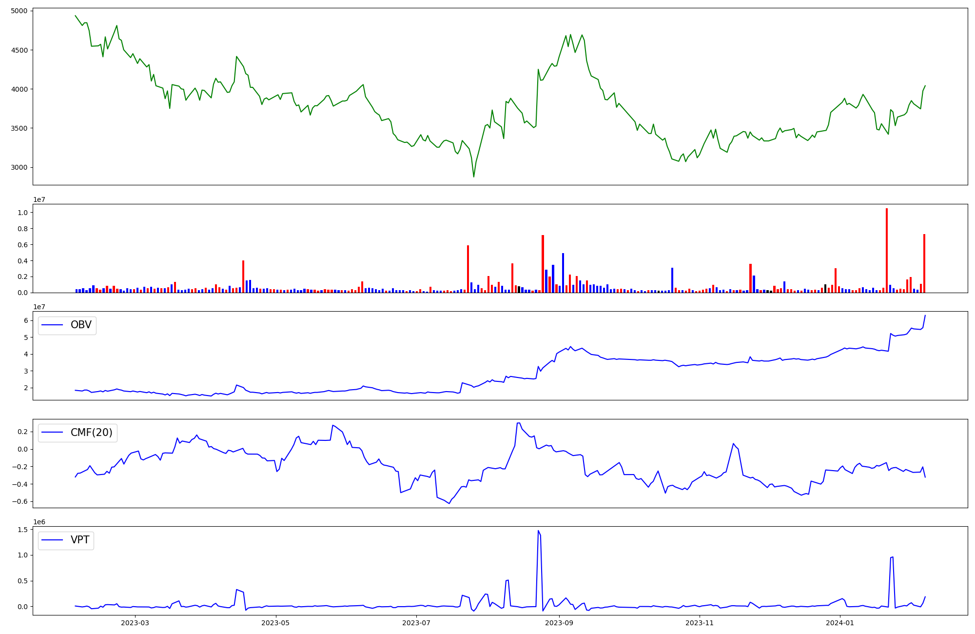Click the 5000 tick on price axis
The width and height of the screenshot is (975, 634).
[20, 11]
